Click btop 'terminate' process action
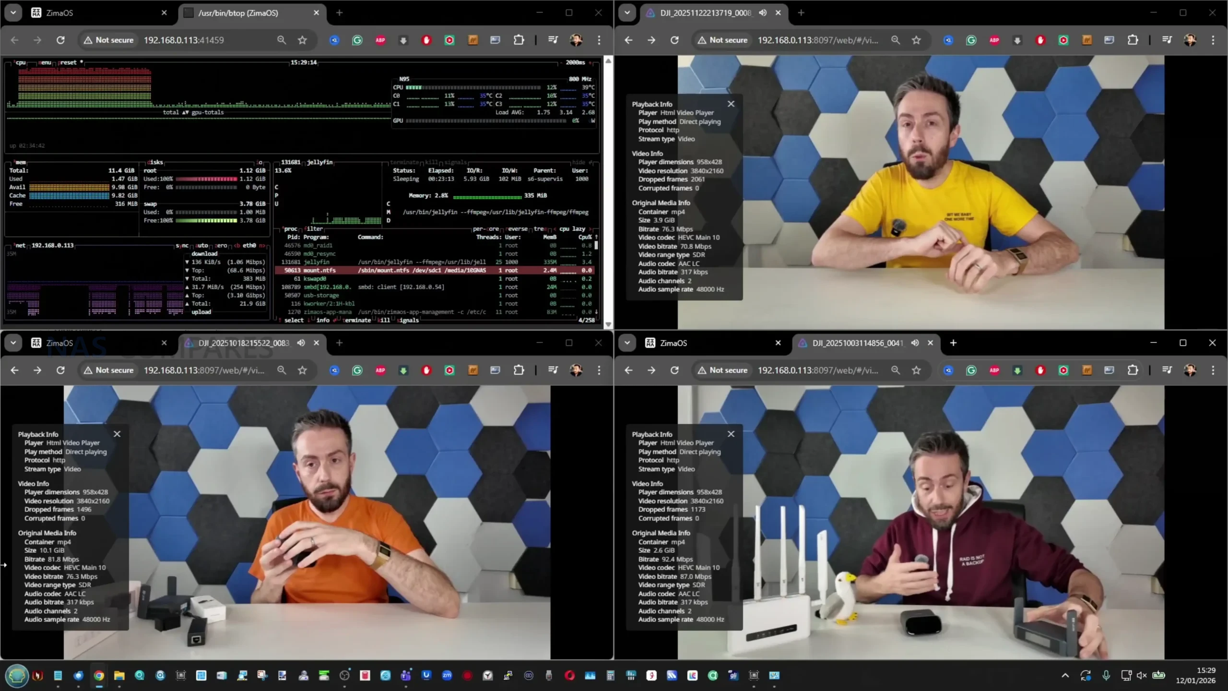 (x=357, y=320)
